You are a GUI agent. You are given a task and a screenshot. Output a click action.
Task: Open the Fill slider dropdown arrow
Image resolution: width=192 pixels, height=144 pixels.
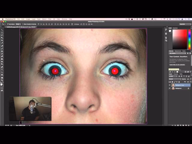(190, 82)
